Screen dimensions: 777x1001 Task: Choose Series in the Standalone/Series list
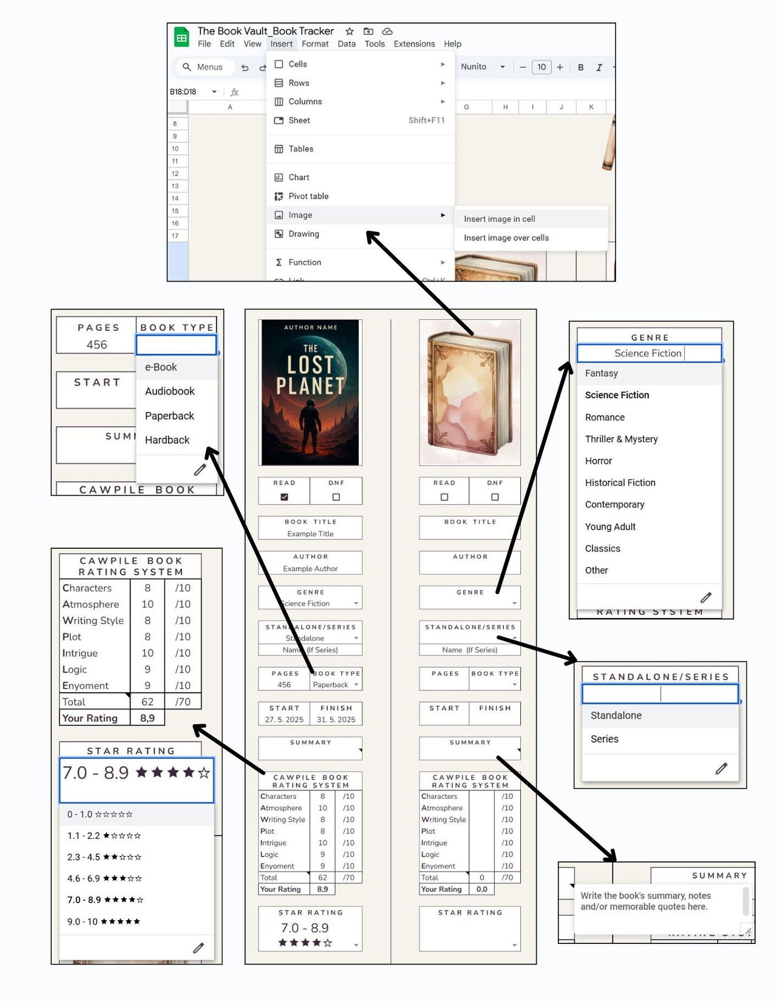(660, 739)
